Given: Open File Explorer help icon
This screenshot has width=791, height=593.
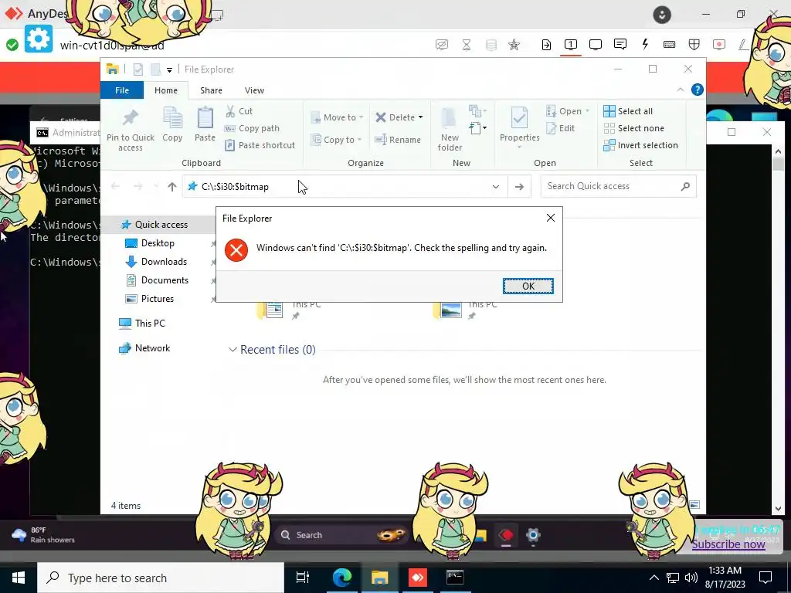Looking at the screenshot, I should 698,90.
